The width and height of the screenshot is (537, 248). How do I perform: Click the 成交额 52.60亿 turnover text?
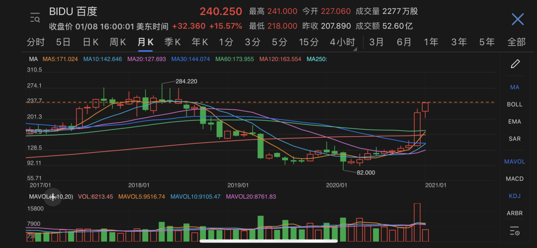[384, 26]
